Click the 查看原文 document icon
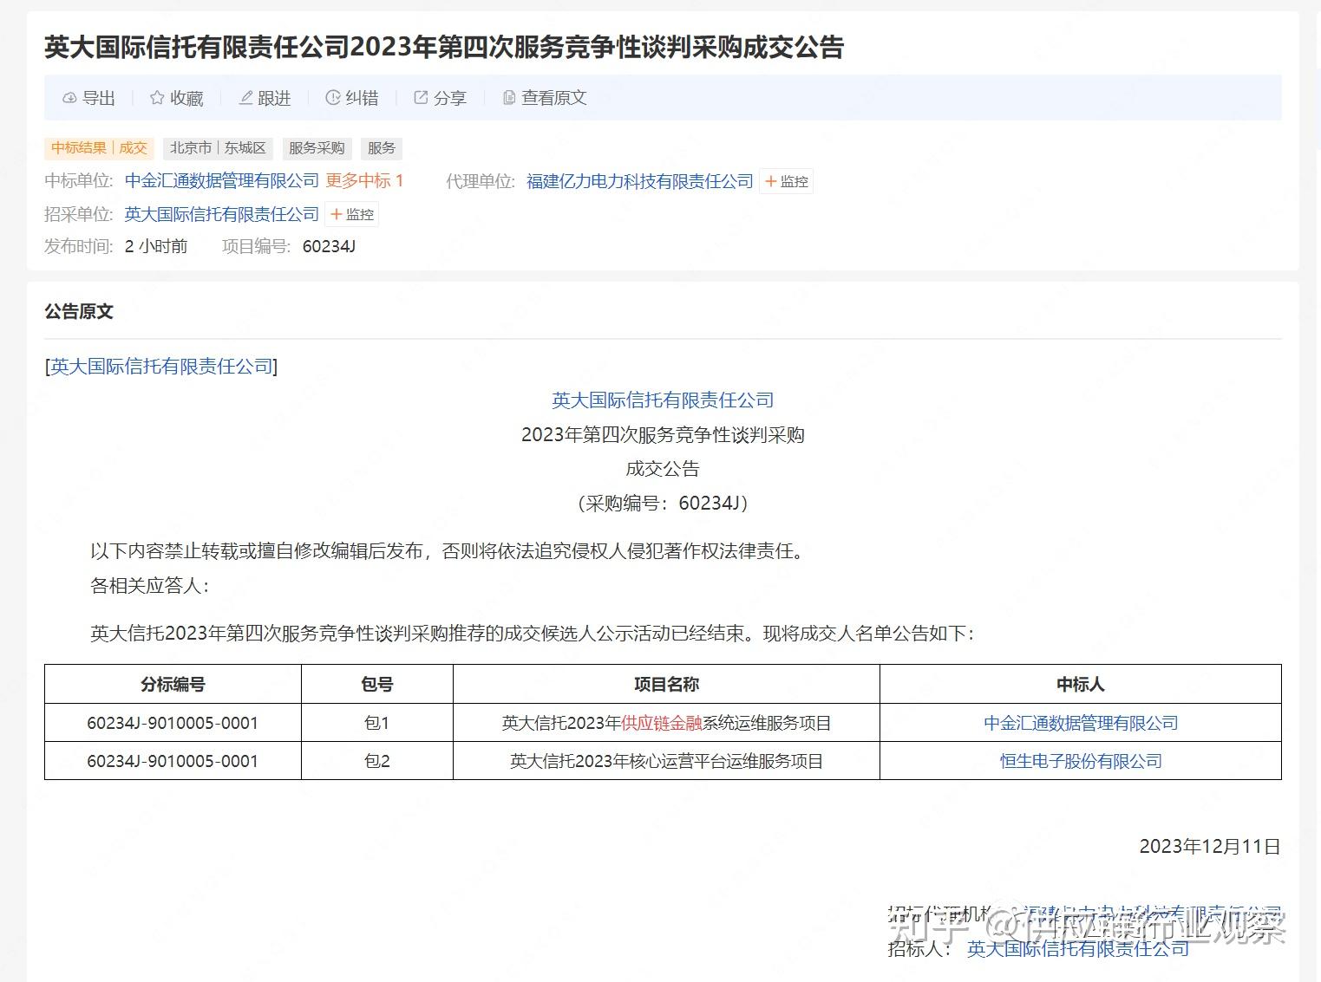Viewport: 1321px width, 982px height. [509, 98]
